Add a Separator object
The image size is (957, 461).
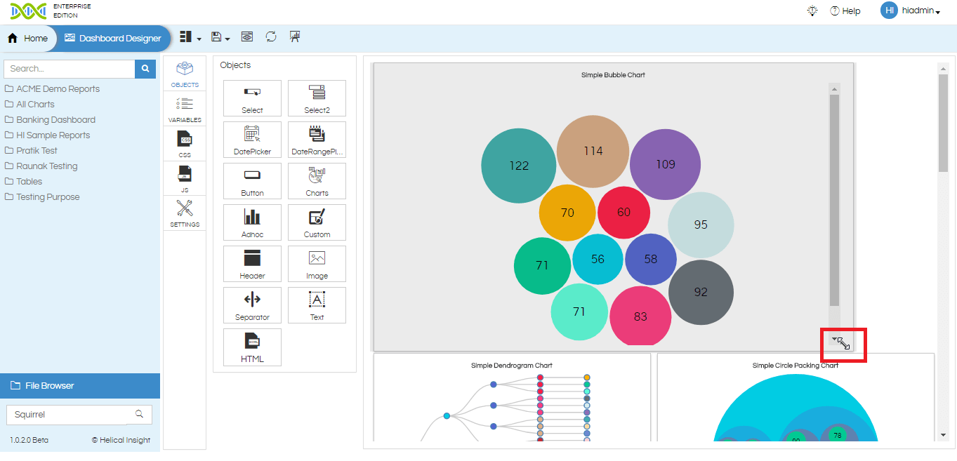pyautogui.click(x=252, y=305)
